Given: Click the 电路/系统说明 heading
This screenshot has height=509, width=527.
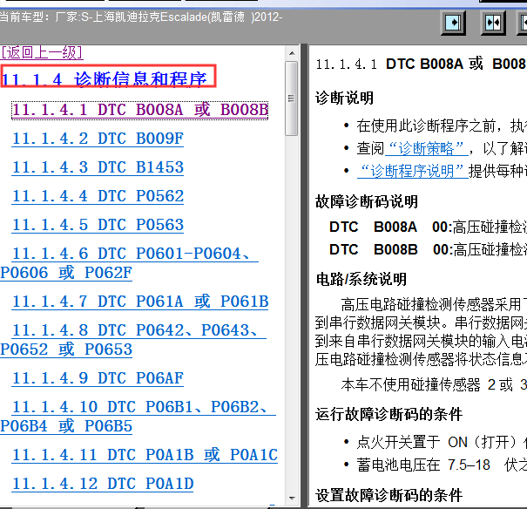Looking at the screenshot, I should pyautogui.click(x=361, y=279).
